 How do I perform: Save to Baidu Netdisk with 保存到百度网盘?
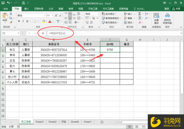[167, 18]
